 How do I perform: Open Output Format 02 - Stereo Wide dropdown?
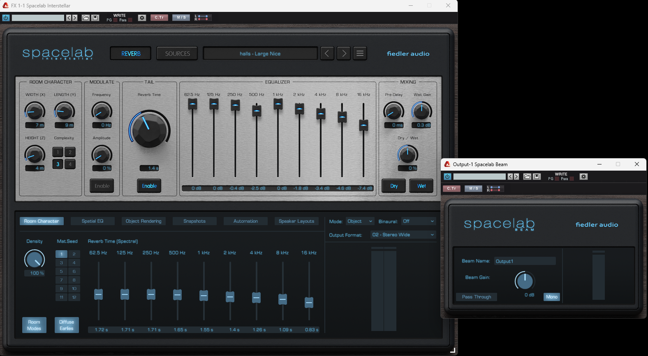coord(403,235)
